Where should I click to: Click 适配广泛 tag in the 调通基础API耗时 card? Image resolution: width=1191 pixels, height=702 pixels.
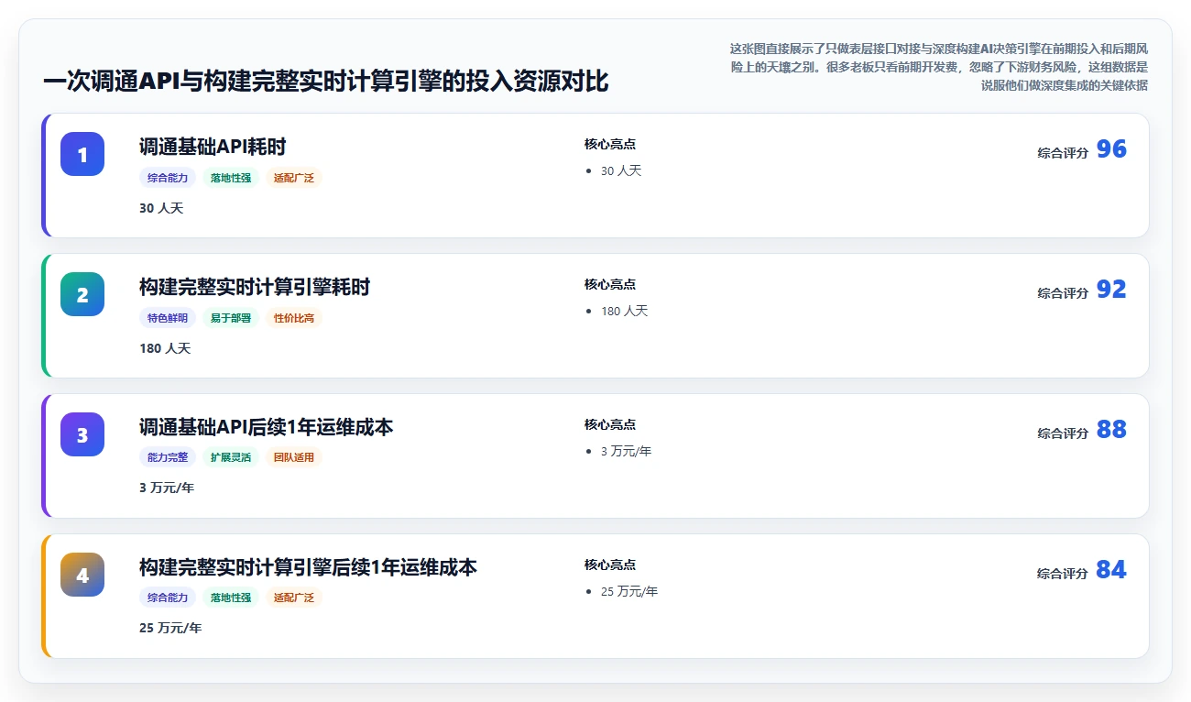pos(294,178)
